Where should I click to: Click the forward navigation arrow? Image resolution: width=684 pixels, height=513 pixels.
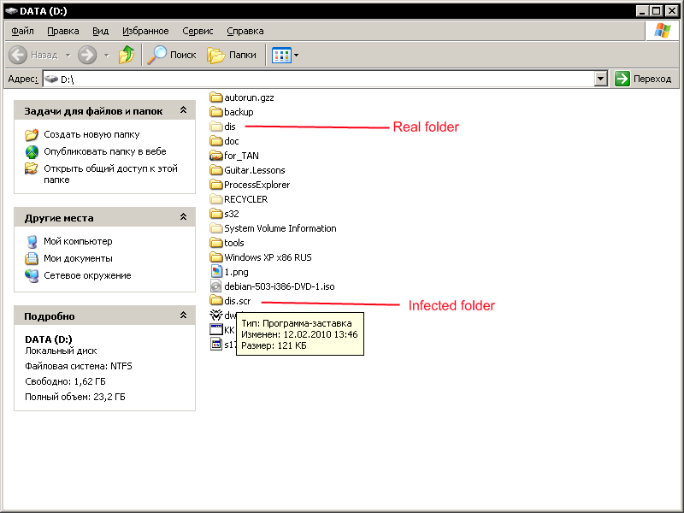[87, 55]
